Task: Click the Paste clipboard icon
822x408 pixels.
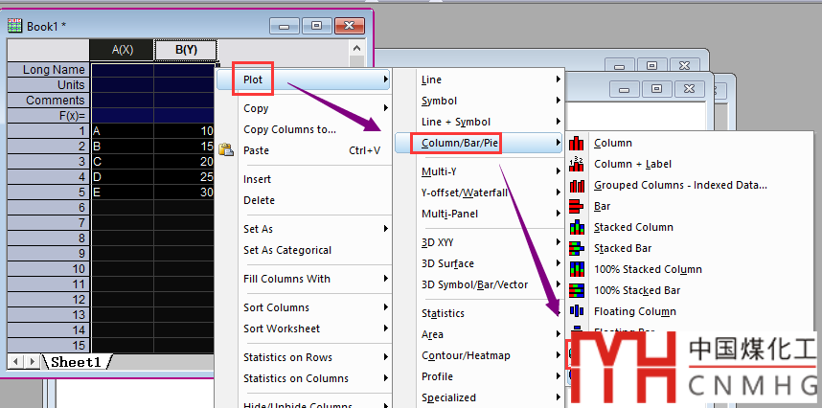Action: pos(226,150)
